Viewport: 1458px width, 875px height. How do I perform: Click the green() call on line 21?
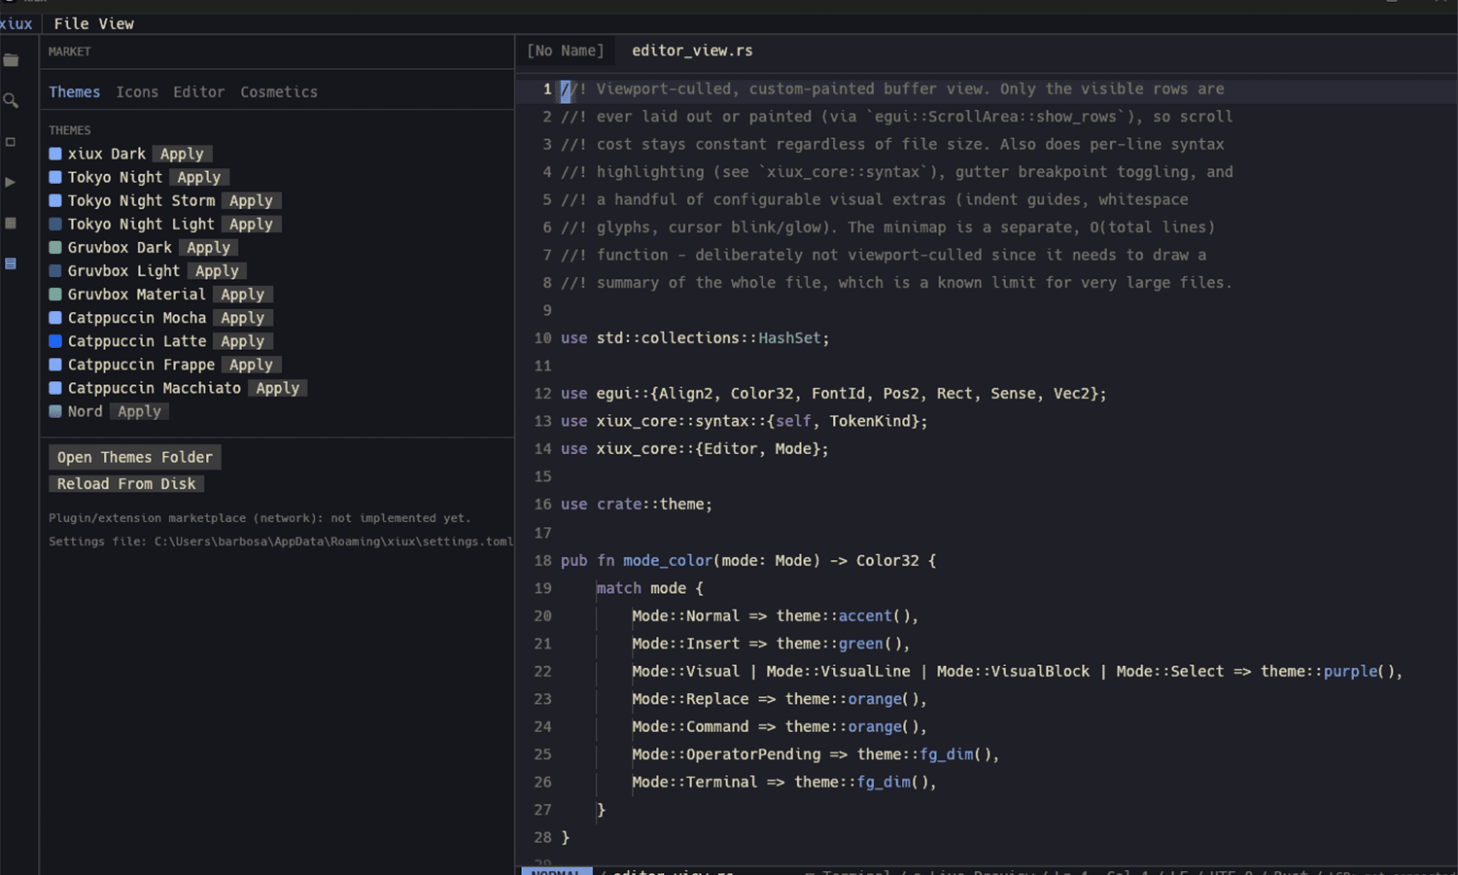tap(870, 643)
